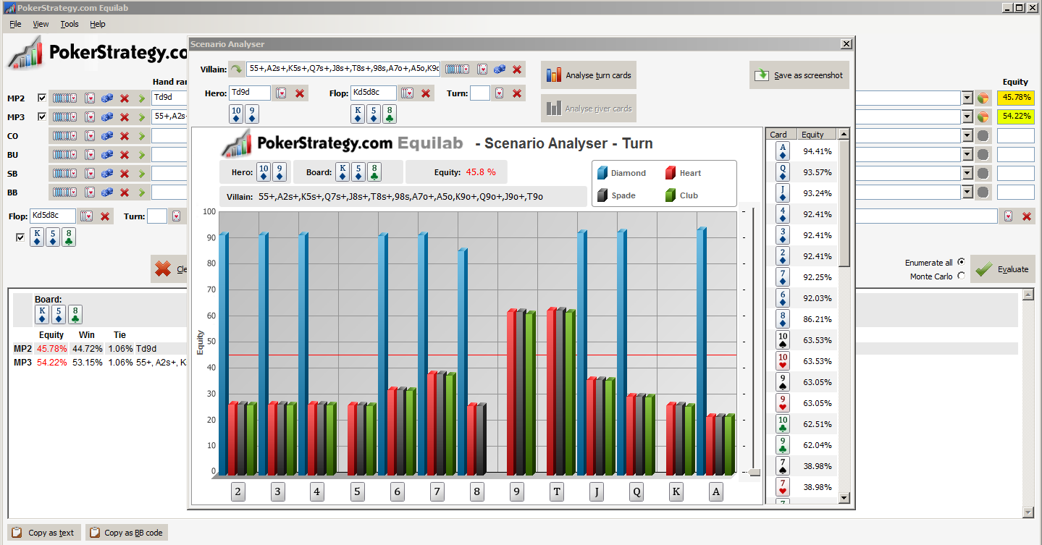Click the Evaluate button

tap(1002, 269)
